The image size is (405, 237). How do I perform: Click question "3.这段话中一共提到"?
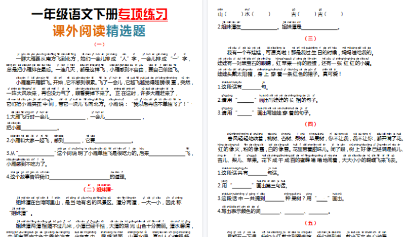tap(280, 199)
